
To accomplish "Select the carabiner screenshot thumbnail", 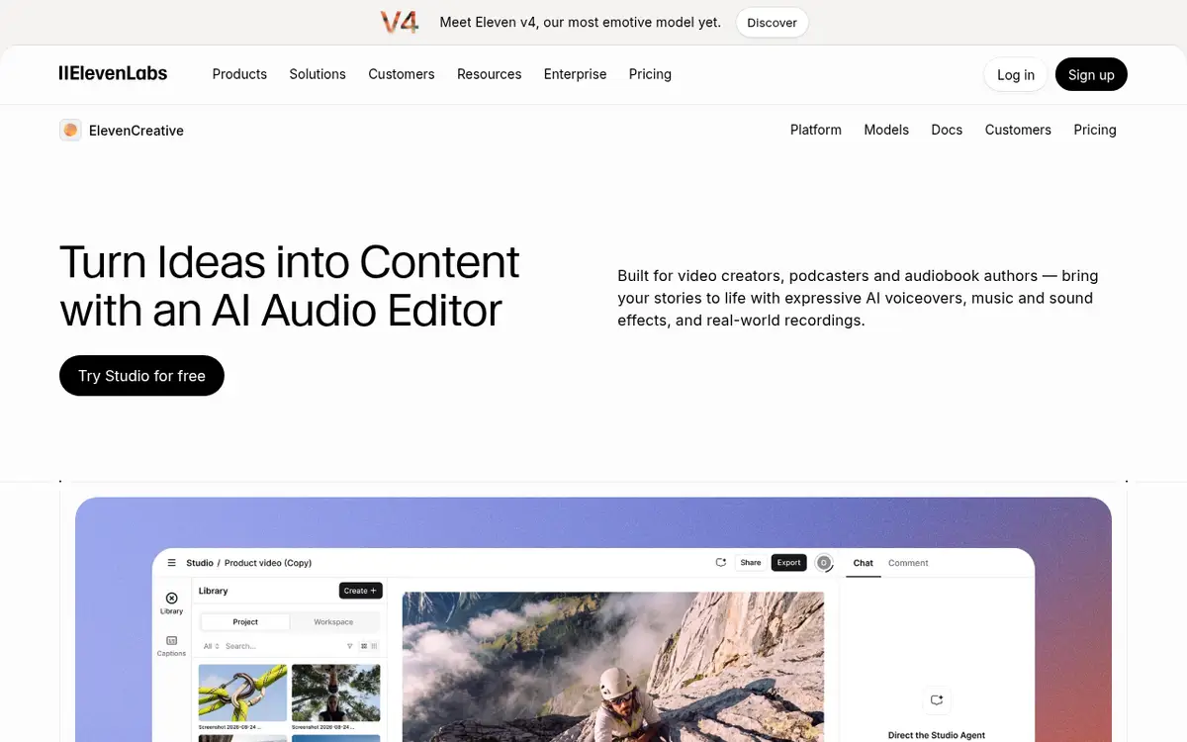I will (x=243, y=693).
